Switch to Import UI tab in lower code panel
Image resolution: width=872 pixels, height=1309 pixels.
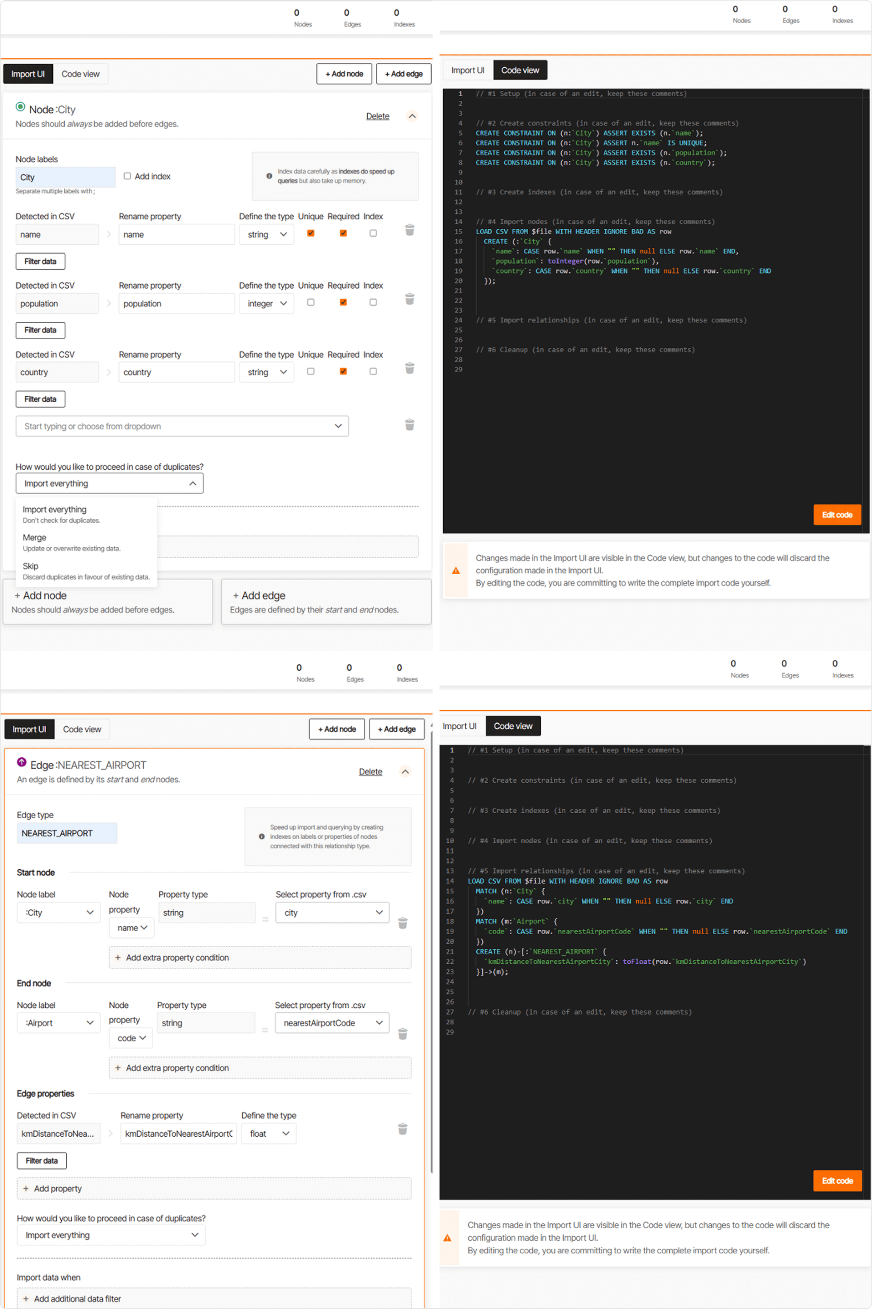pos(460,726)
